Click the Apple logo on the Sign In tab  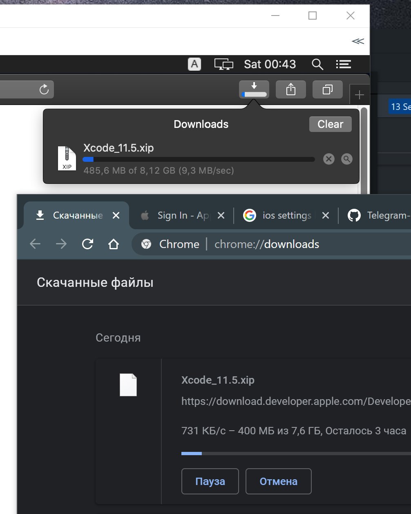145,215
